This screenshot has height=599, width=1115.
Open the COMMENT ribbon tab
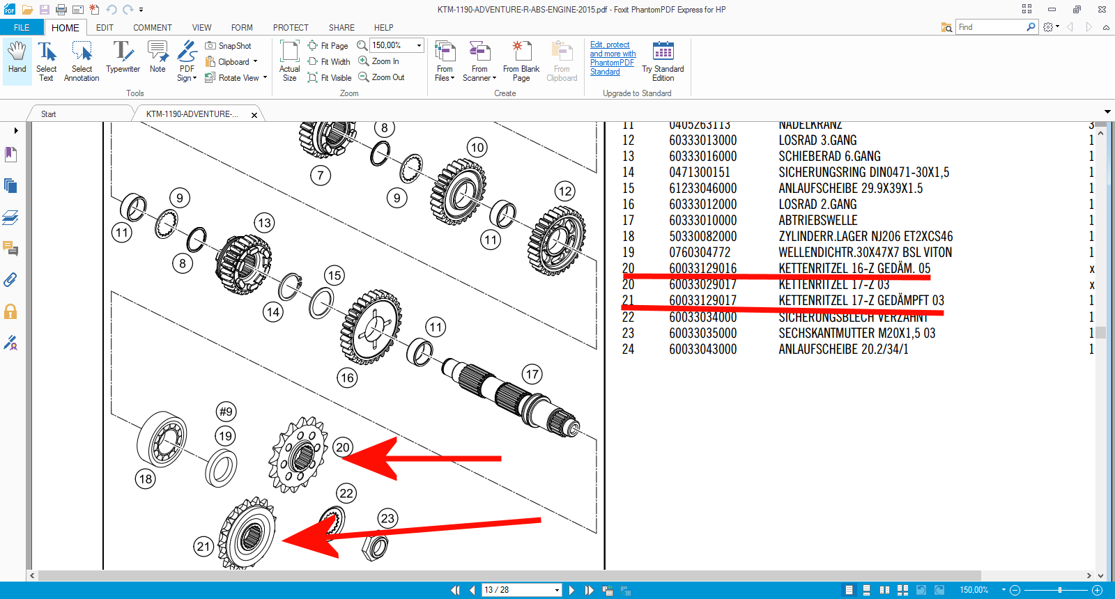tap(152, 28)
